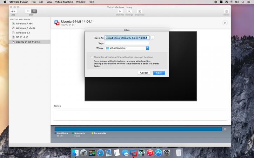Click the Tags input field
Screen dimensions: 254x158
[x=127, y=43]
